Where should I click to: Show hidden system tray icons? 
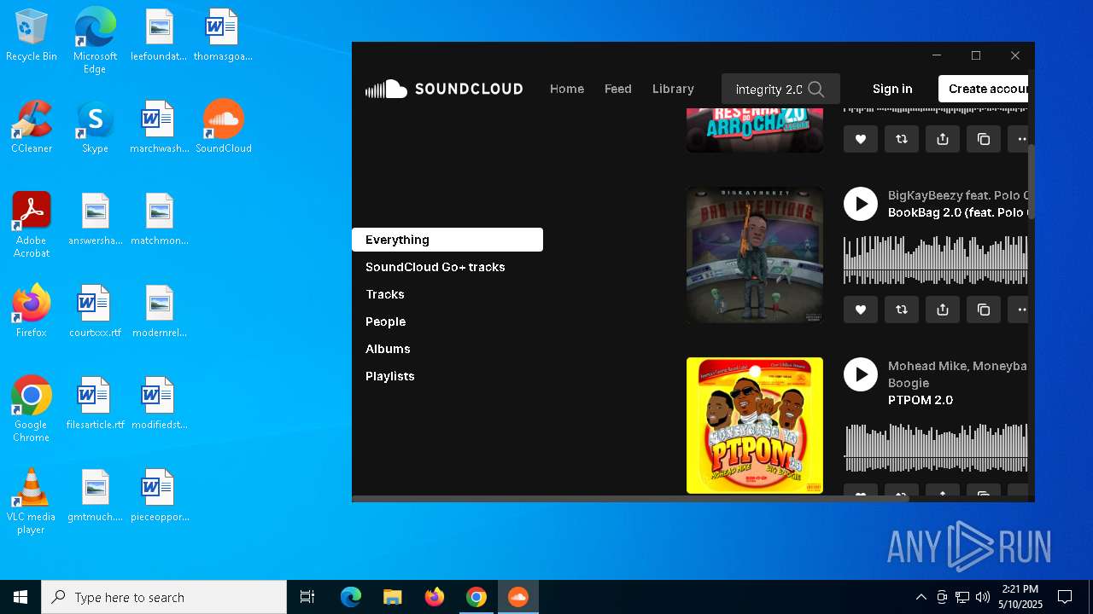[x=921, y=597]
